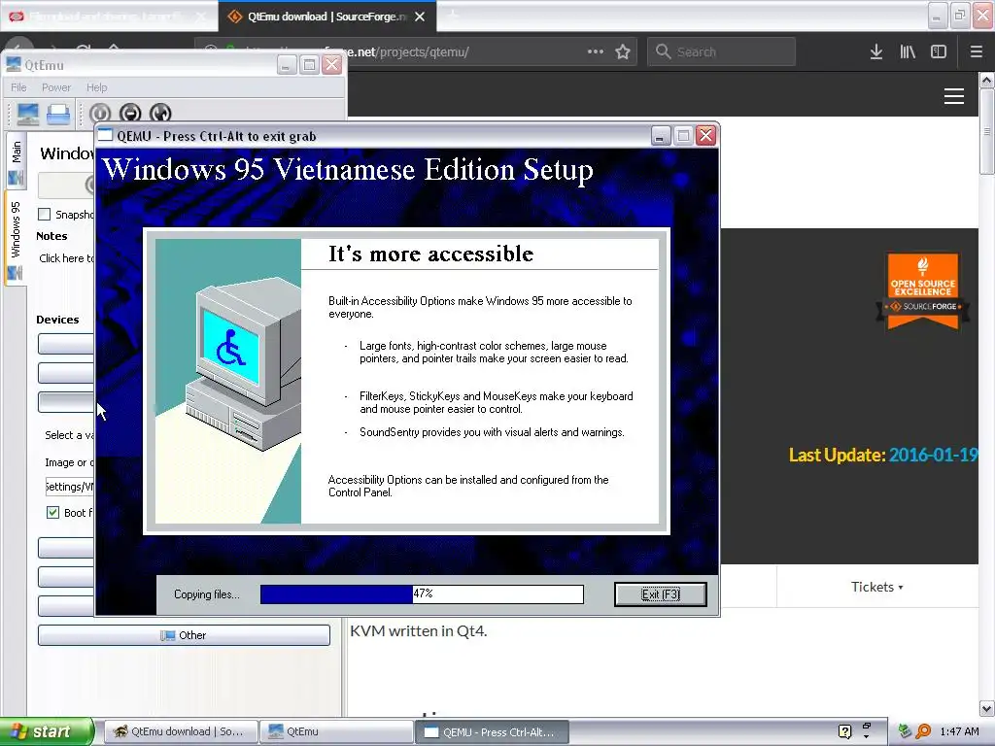Click the Windows Start button
Screen dimensions: 995x746
[47, 731]
